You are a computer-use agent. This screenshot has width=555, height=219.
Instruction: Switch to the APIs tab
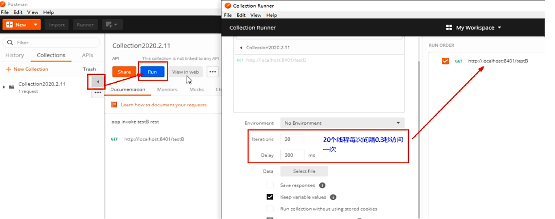88,55
